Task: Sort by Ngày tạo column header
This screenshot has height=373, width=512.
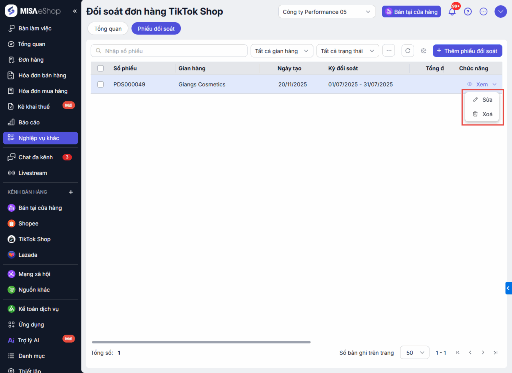Action: pyautogui.click(x=289, y=68)
